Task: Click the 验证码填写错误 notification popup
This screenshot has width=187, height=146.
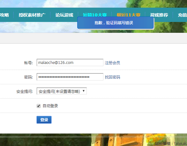Action: pos(115,23)
